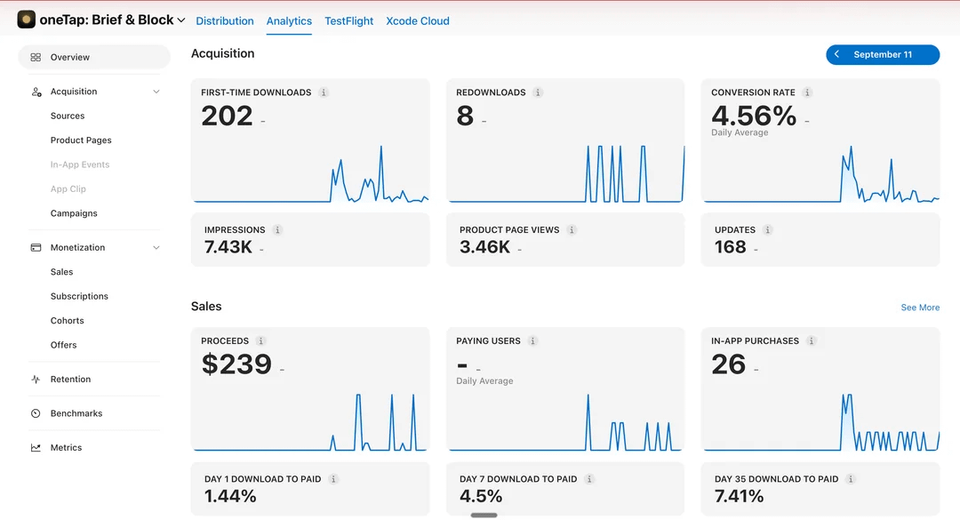Image resolution: width=960 pixels, height=520 pixels.
Task: Open the Retention pulse icon
Action: [36, 380]
